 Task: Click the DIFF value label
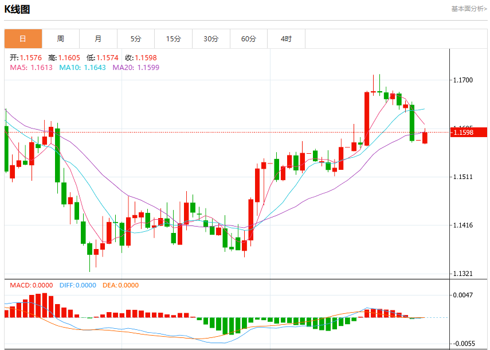[78, 285]
